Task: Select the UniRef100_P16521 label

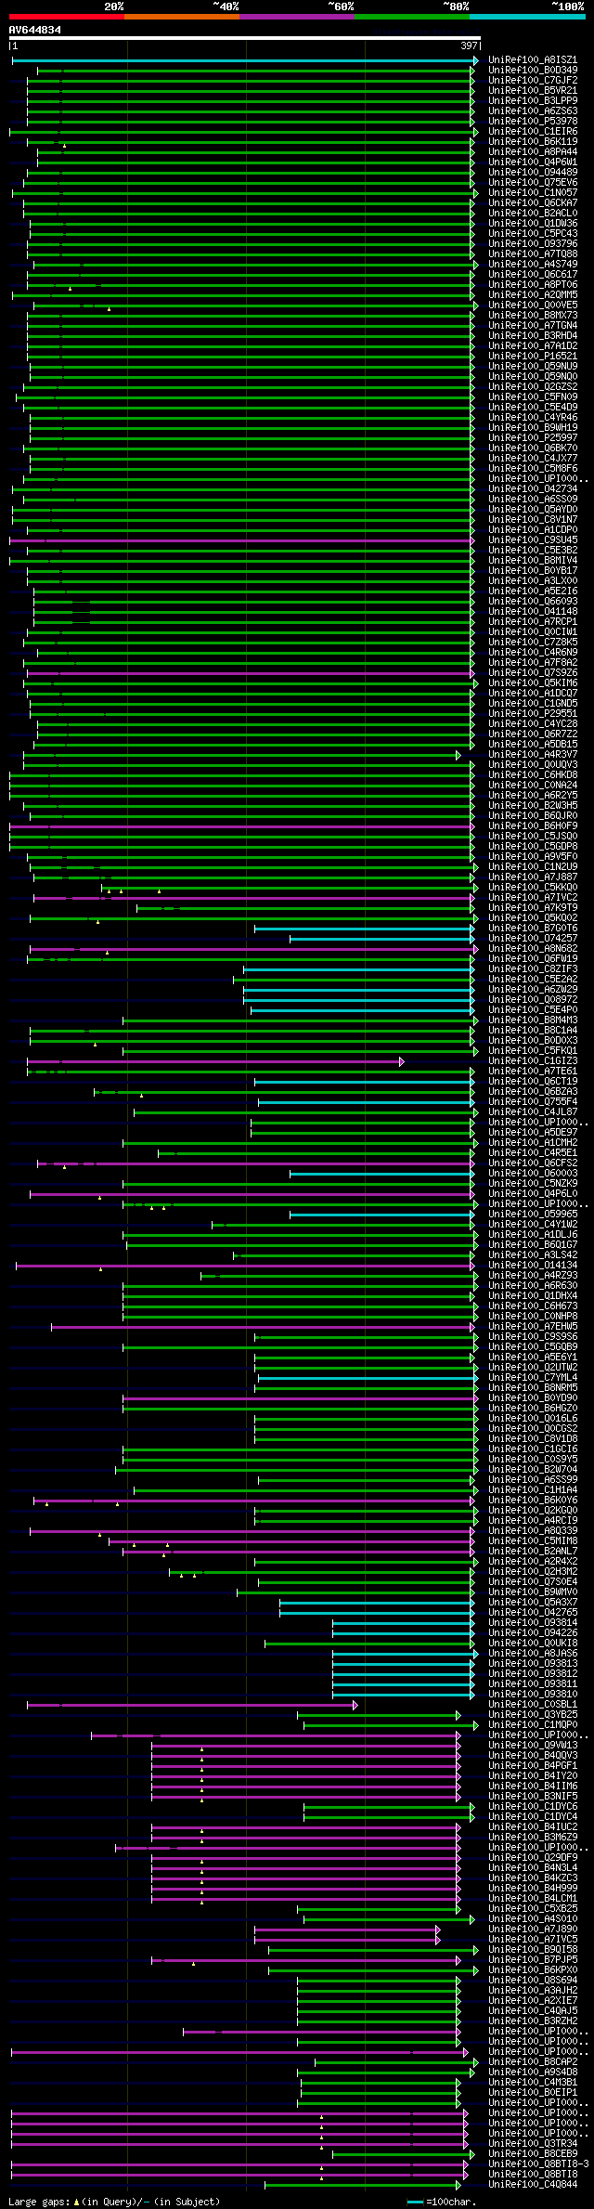Action: [x=533, y=357]
